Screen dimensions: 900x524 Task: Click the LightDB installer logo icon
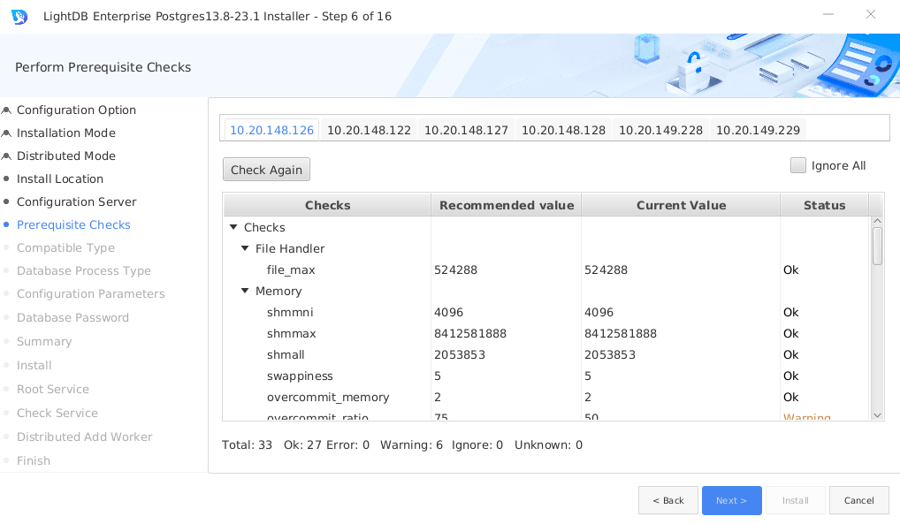click(19, 17)
